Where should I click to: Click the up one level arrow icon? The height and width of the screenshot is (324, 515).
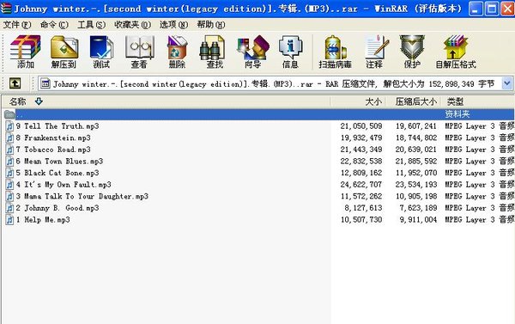click(x=15, y=83)
